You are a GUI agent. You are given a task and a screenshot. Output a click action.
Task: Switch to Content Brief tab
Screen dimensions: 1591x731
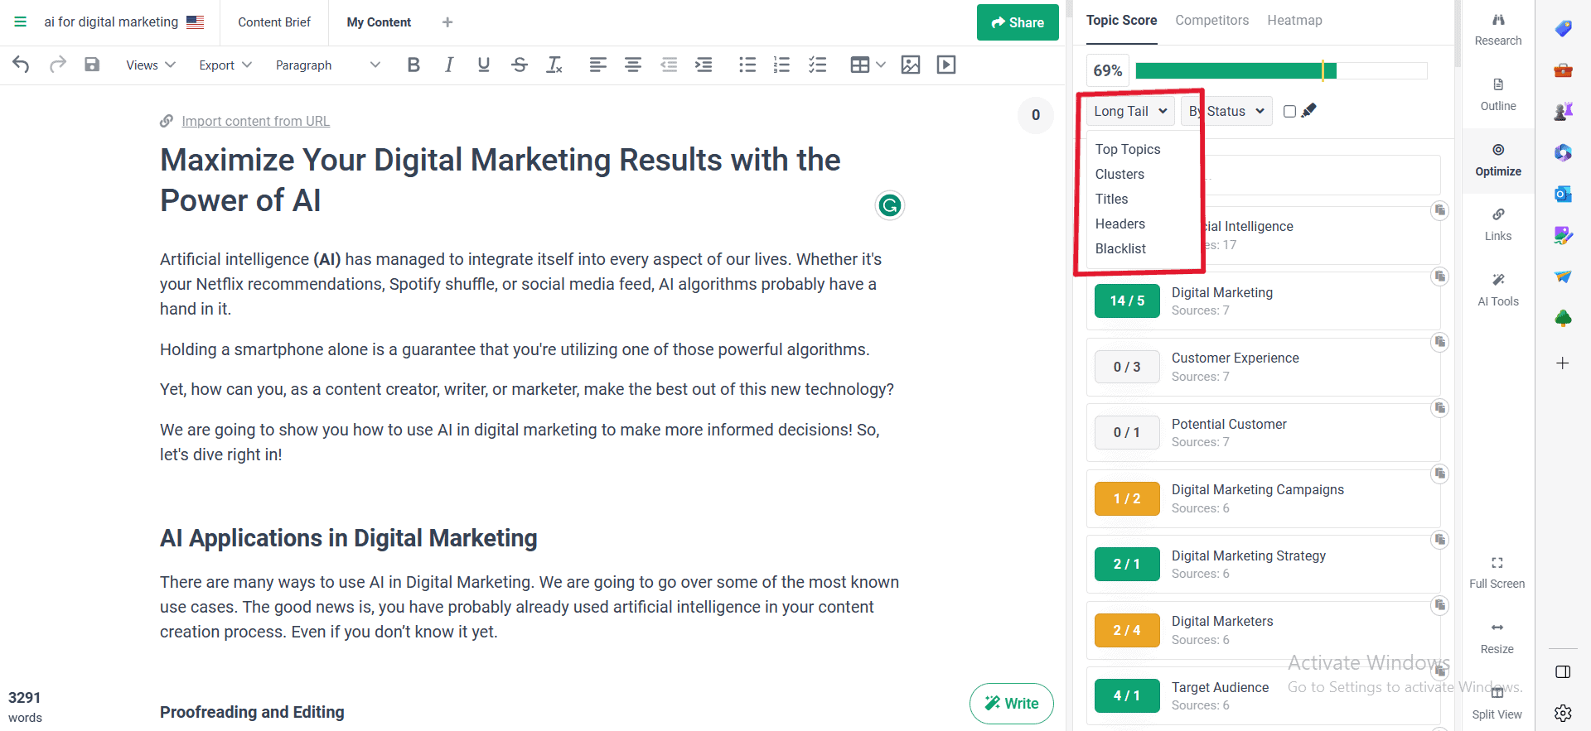point(274,22)
